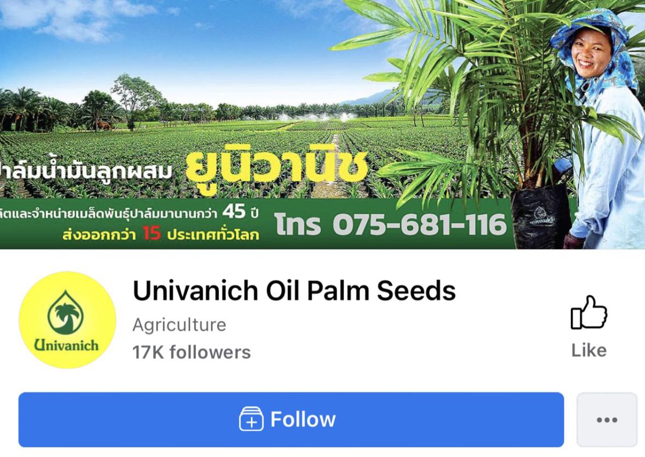Image resolution: width=645 pixels, height=457 pixels.
Task: Open the three-dots more options button
Action: [607, 419]
